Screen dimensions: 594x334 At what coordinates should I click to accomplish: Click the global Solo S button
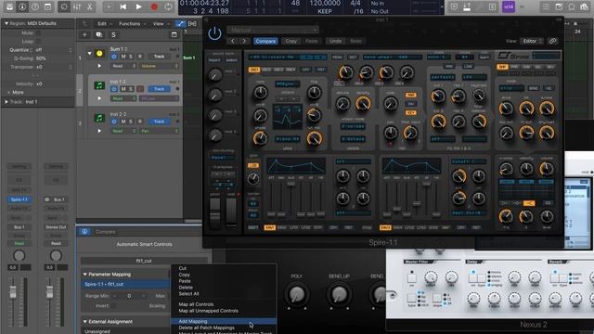pos(113,35)
